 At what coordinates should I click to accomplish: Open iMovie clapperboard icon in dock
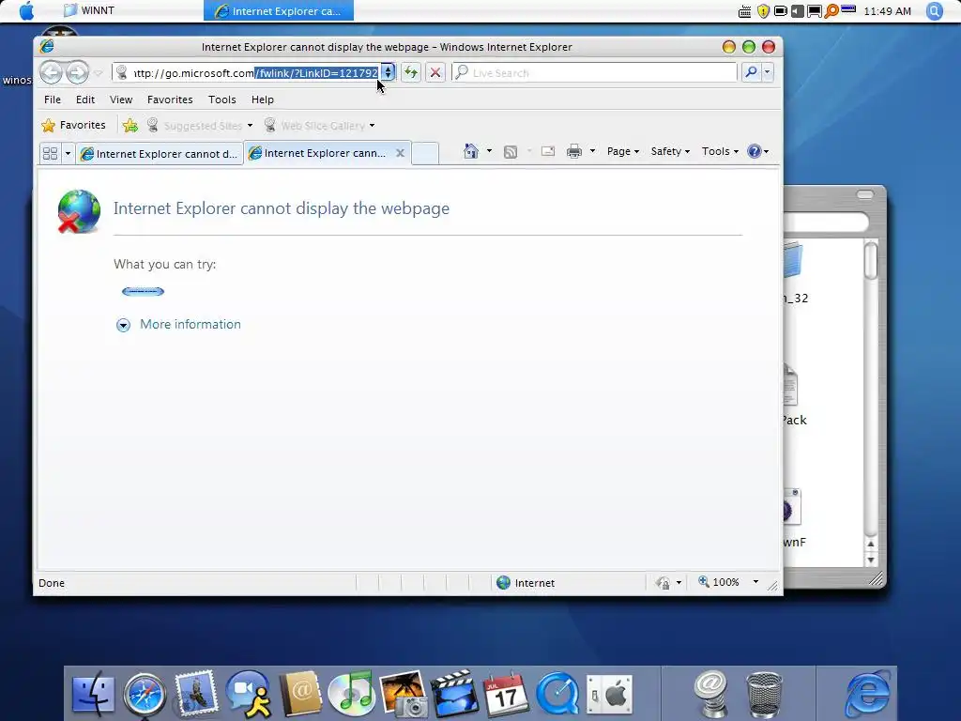pyautogui.click(x=455, y=694)
